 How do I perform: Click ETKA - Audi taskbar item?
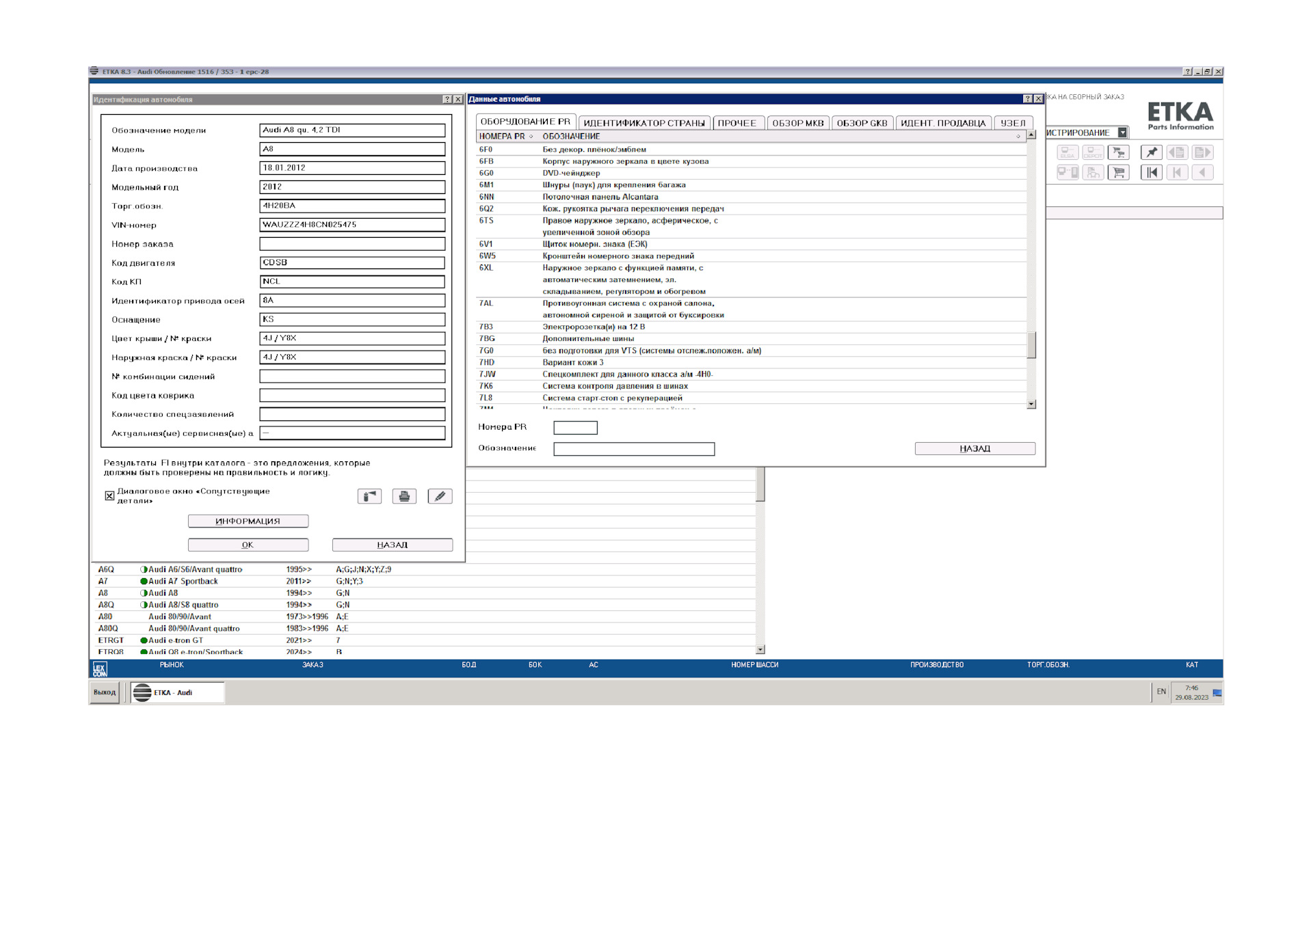pos(177,692)
